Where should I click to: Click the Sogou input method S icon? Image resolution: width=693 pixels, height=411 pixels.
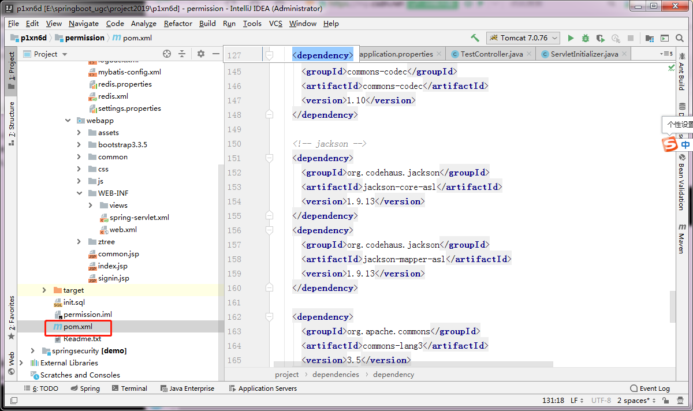click(x=669, y=144)
